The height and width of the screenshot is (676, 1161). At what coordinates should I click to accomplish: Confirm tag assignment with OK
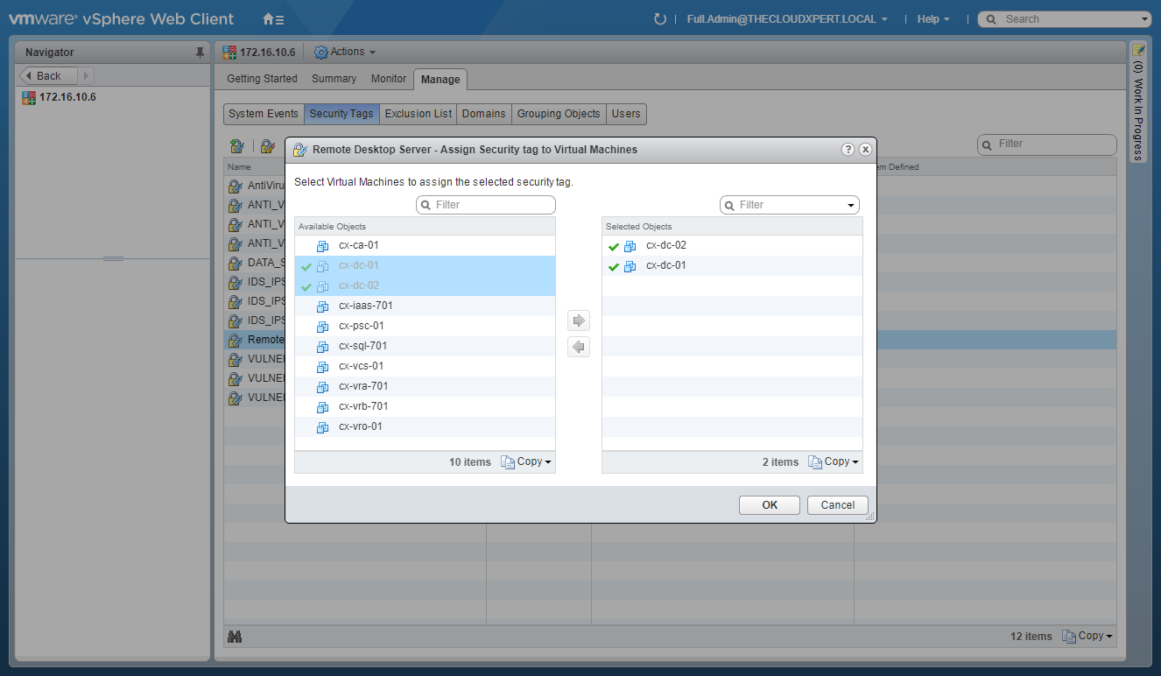[x=769, y=505]
